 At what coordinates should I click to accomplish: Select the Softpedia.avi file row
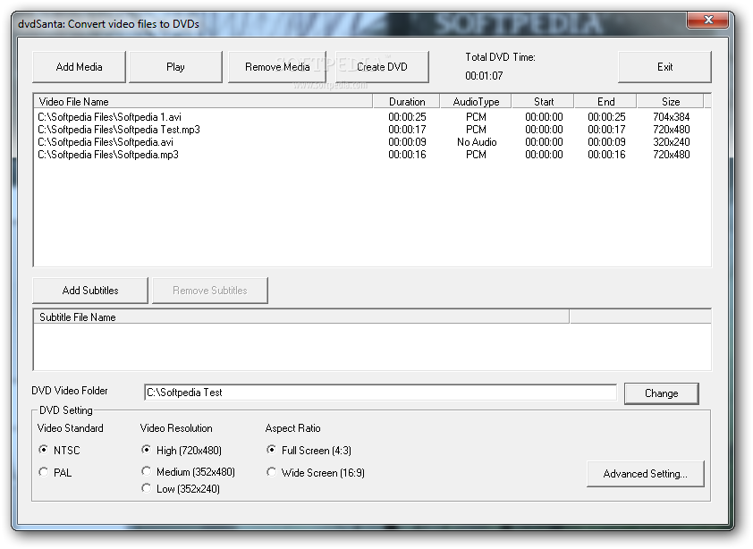(371, 141)
